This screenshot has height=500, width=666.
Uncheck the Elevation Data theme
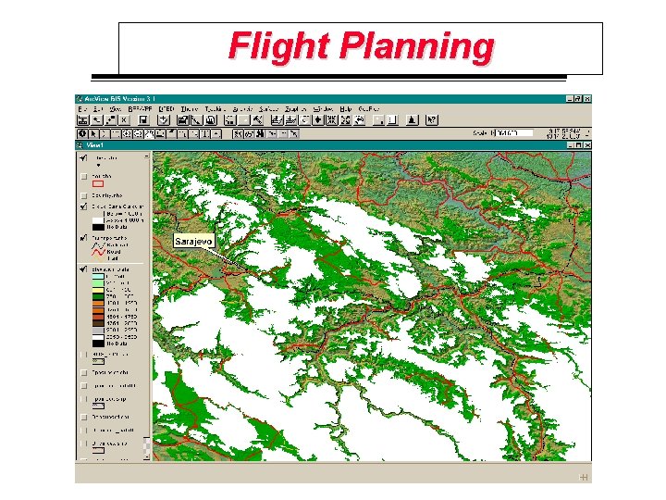(x=83, y=269)
